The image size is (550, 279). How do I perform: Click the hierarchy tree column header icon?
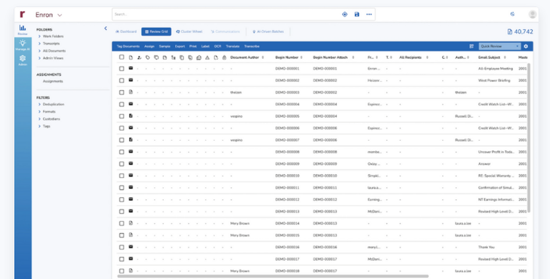[x=173, y=57]
